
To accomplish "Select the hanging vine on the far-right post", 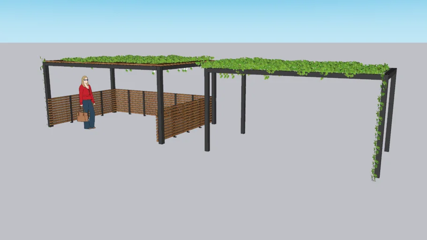I will [379, 128].
